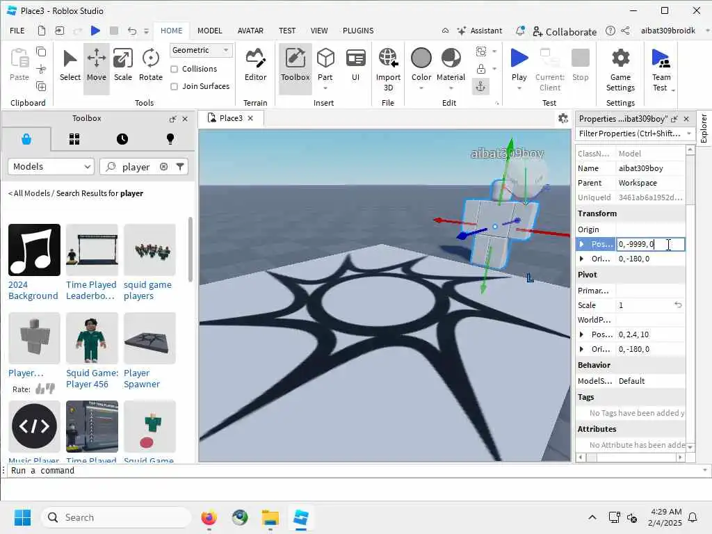This screenshot has height=534, width=712.
Task: Open Player Spawner model link
Action: click(x=142, y=379)
